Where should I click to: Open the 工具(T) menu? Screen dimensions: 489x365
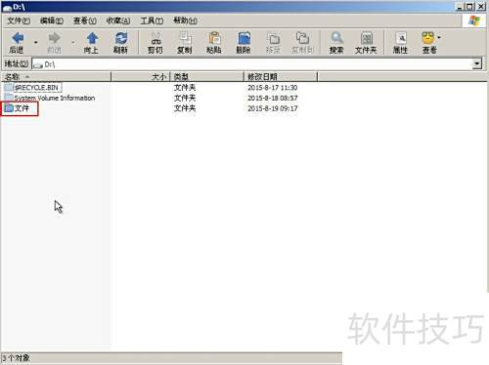tap(152, 20)
